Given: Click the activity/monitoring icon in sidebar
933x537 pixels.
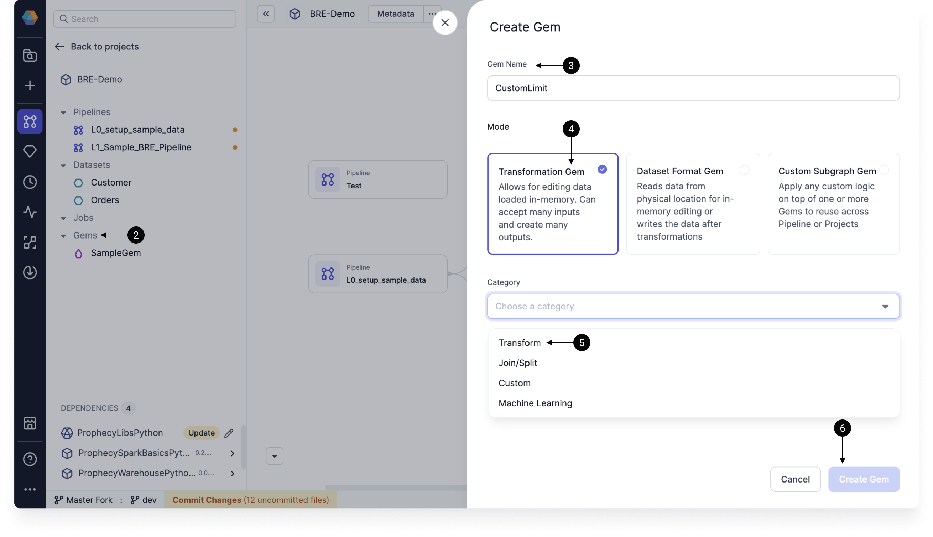Looking at the screenshot, I should (30, 212).
